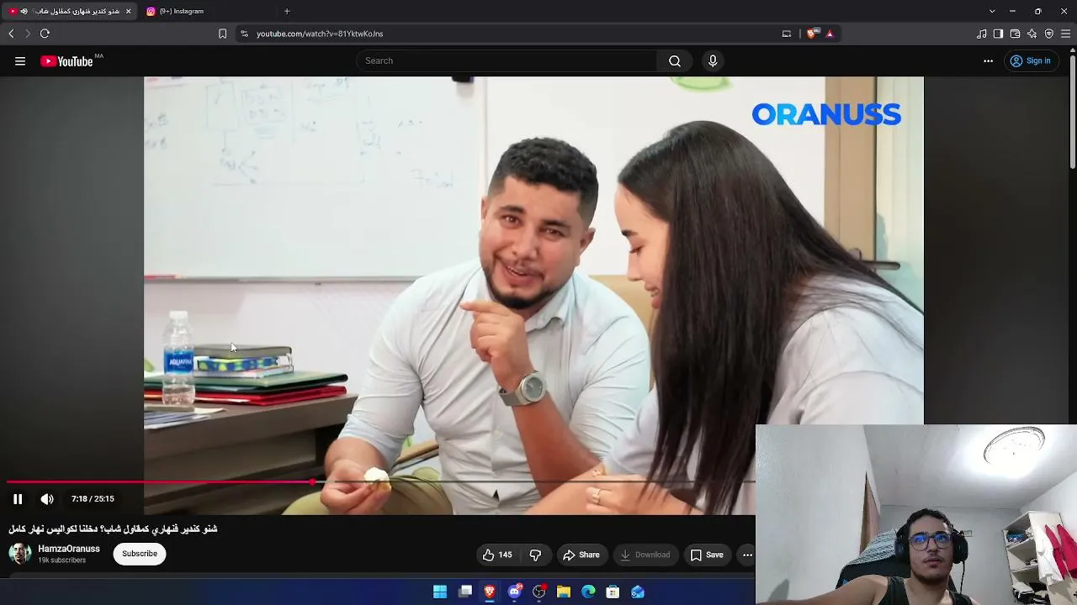The width and height of the screenshot is (1077, 605).
Task: Toggle the browser sidebar panel
Action: click(x=998, y=34)
